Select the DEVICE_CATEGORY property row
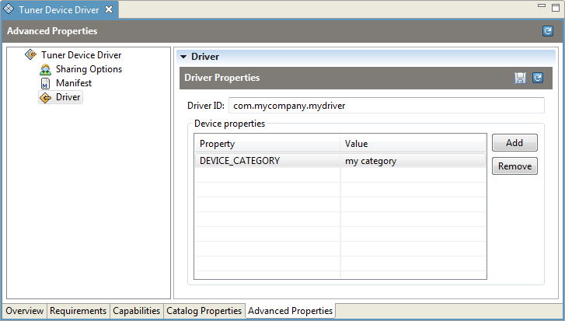 pos(340,161)
